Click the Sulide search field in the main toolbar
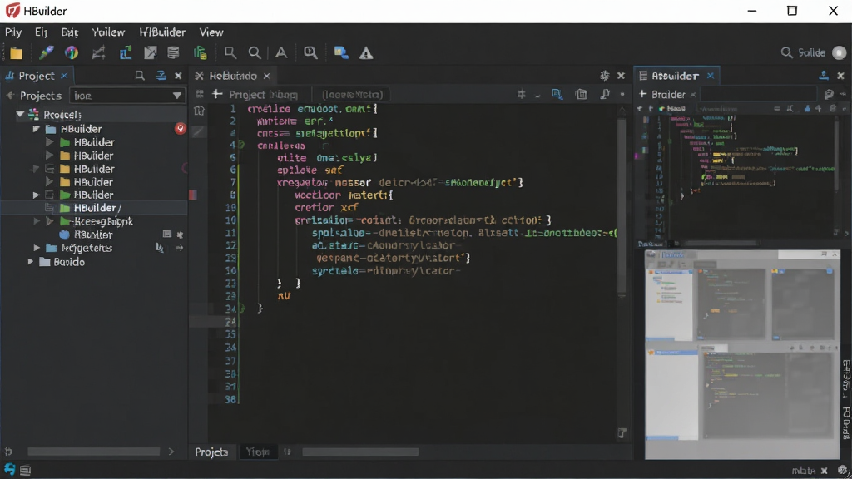Image resolution: width=852 pixels, height=479 pixels. (804, 52)
